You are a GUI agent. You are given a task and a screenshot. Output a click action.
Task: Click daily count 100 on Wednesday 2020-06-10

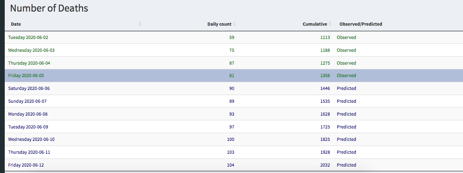[231, 140]
